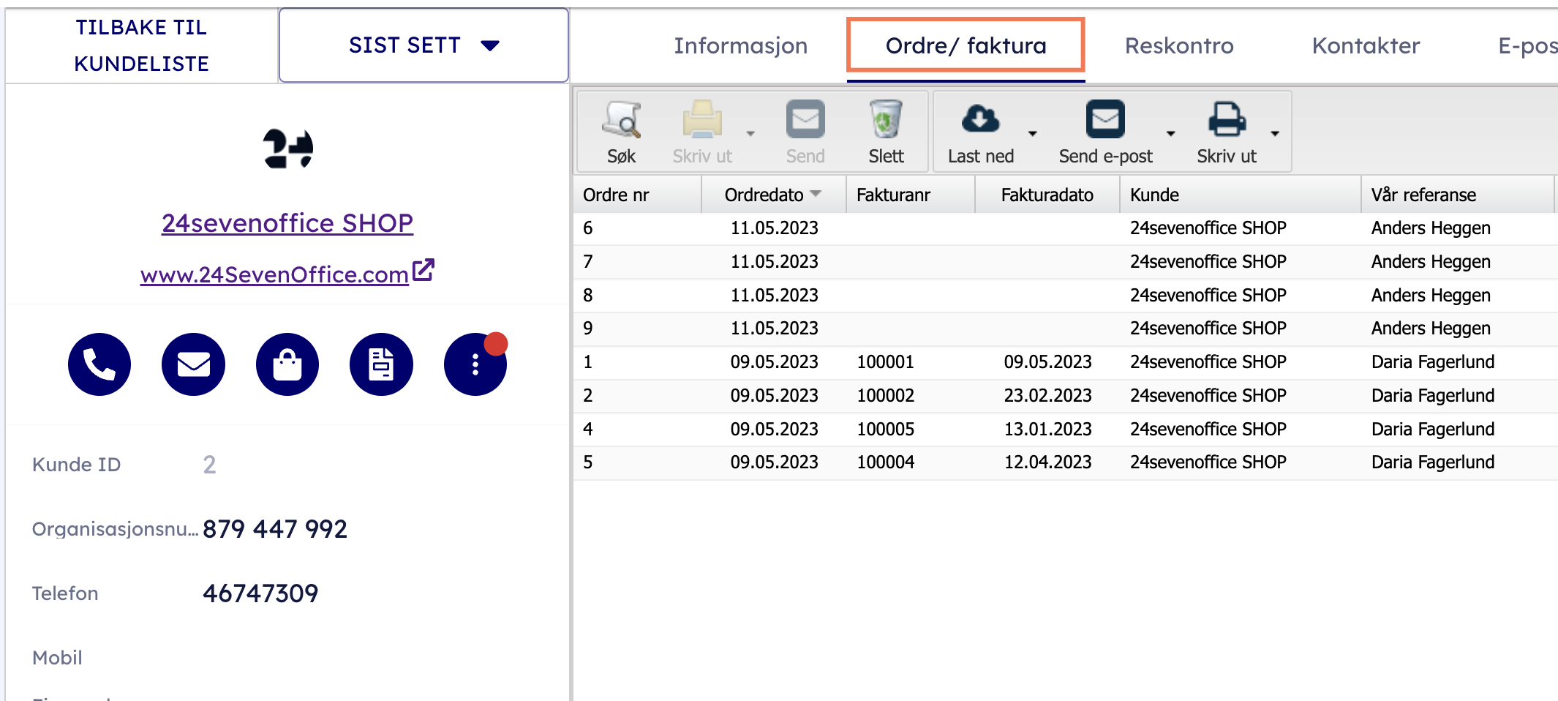Go back via Tilbake til kundeliste
Viewport: 1558px width, 701px height.
[x=142, y=45]
